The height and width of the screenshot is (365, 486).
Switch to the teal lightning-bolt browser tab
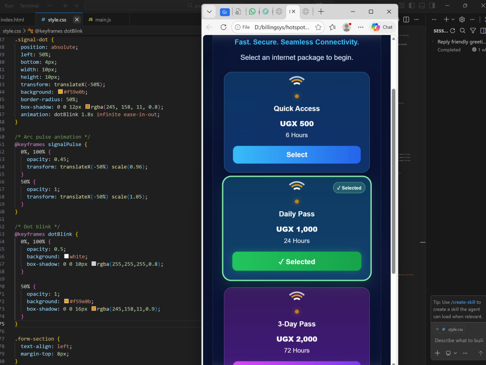click(266, 12)
